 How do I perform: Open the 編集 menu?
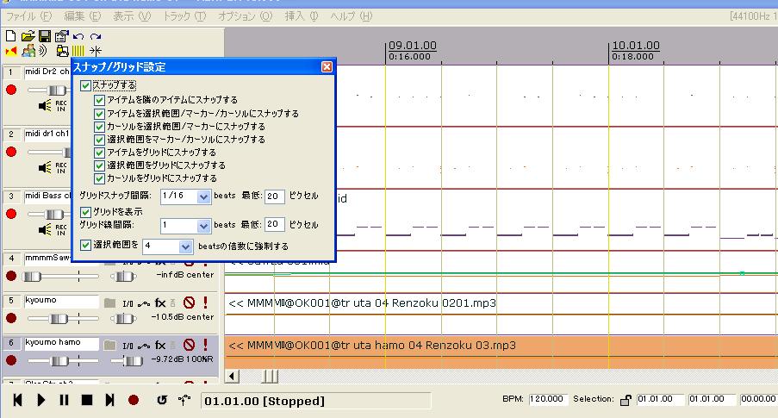click(82, 16)
